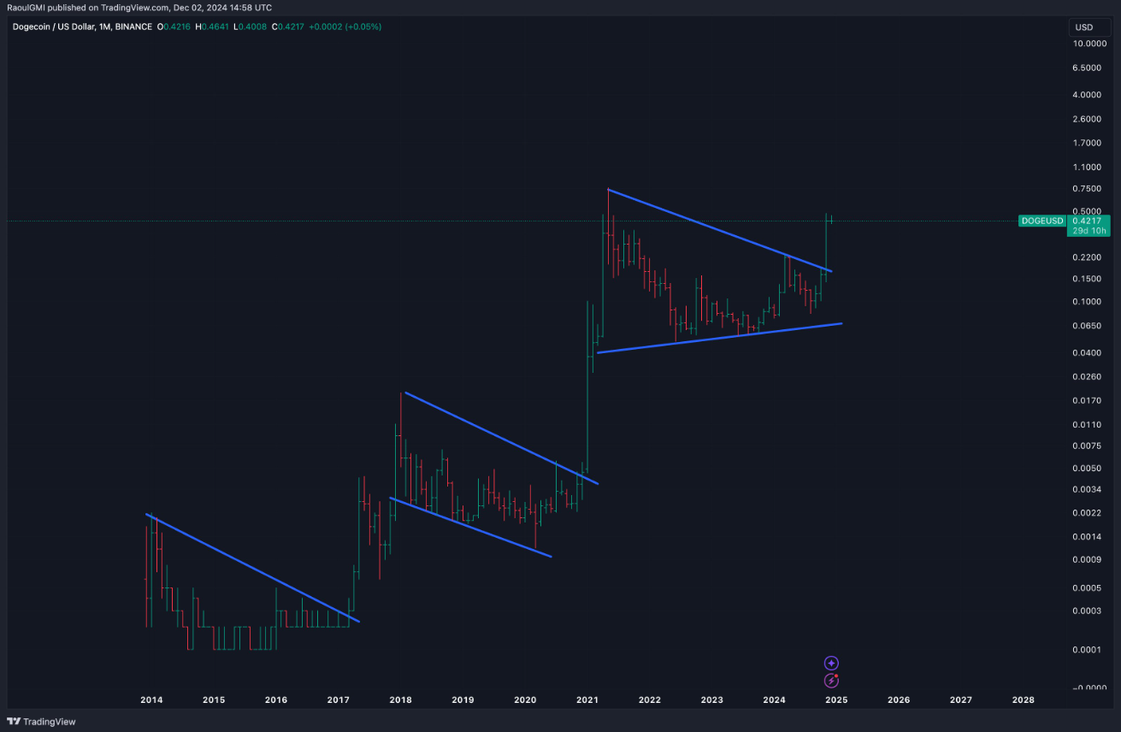The image size is (1121, 732).
Task: Click the open value 0.4216
Action: pyautogui.click(x=174, y=27)
